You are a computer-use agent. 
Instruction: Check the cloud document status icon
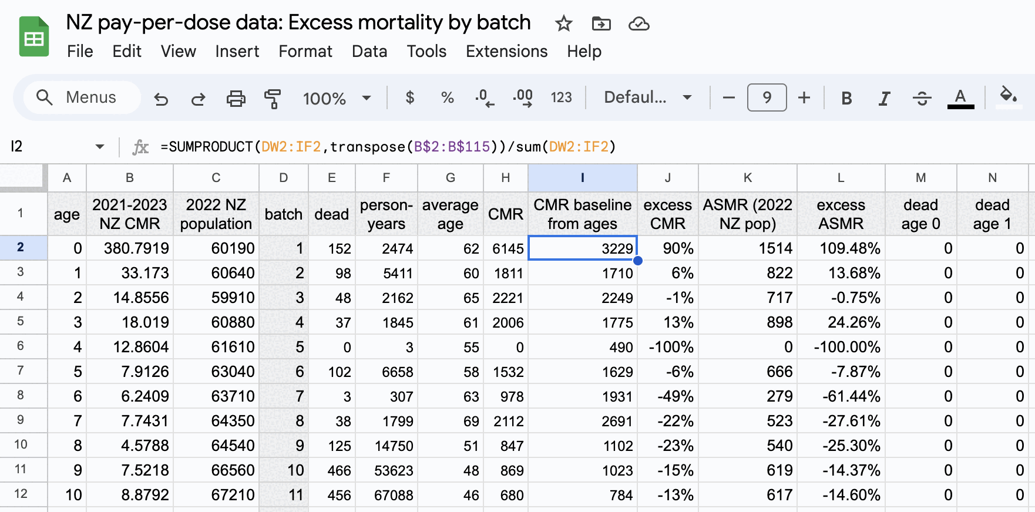tap(639, 23)
